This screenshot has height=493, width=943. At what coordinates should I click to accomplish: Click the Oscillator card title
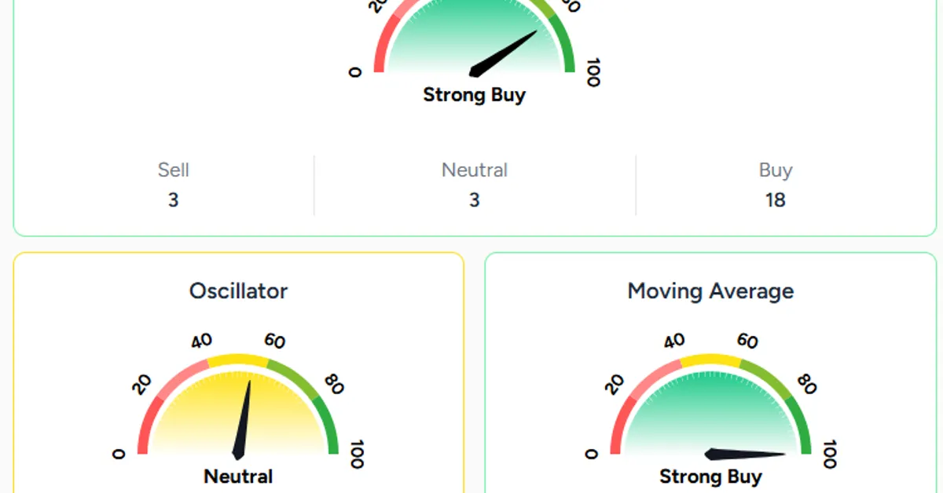click(x=238, y=291)
